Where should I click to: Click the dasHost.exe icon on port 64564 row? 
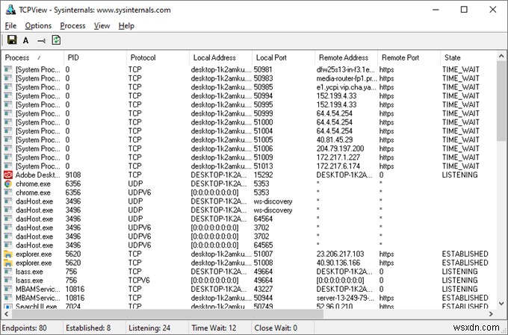[8, 219]
